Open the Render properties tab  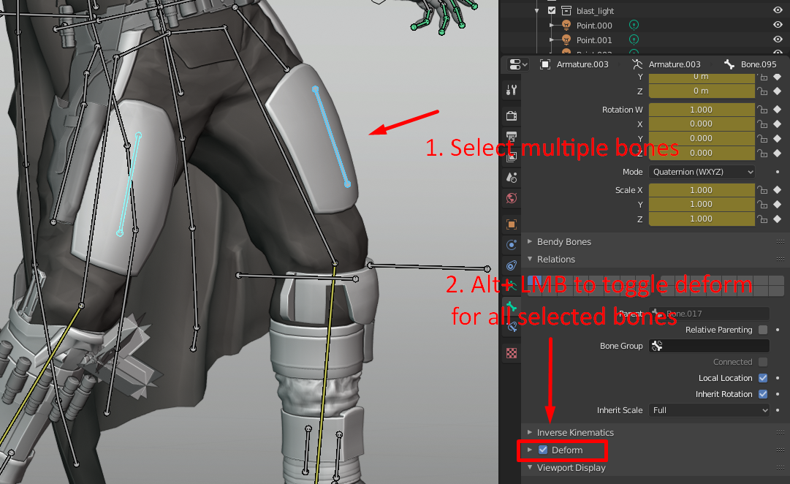click(512, 116)
